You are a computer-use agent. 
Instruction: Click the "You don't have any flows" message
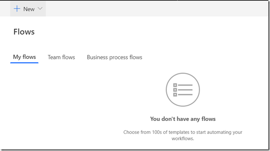coord(183,119)
